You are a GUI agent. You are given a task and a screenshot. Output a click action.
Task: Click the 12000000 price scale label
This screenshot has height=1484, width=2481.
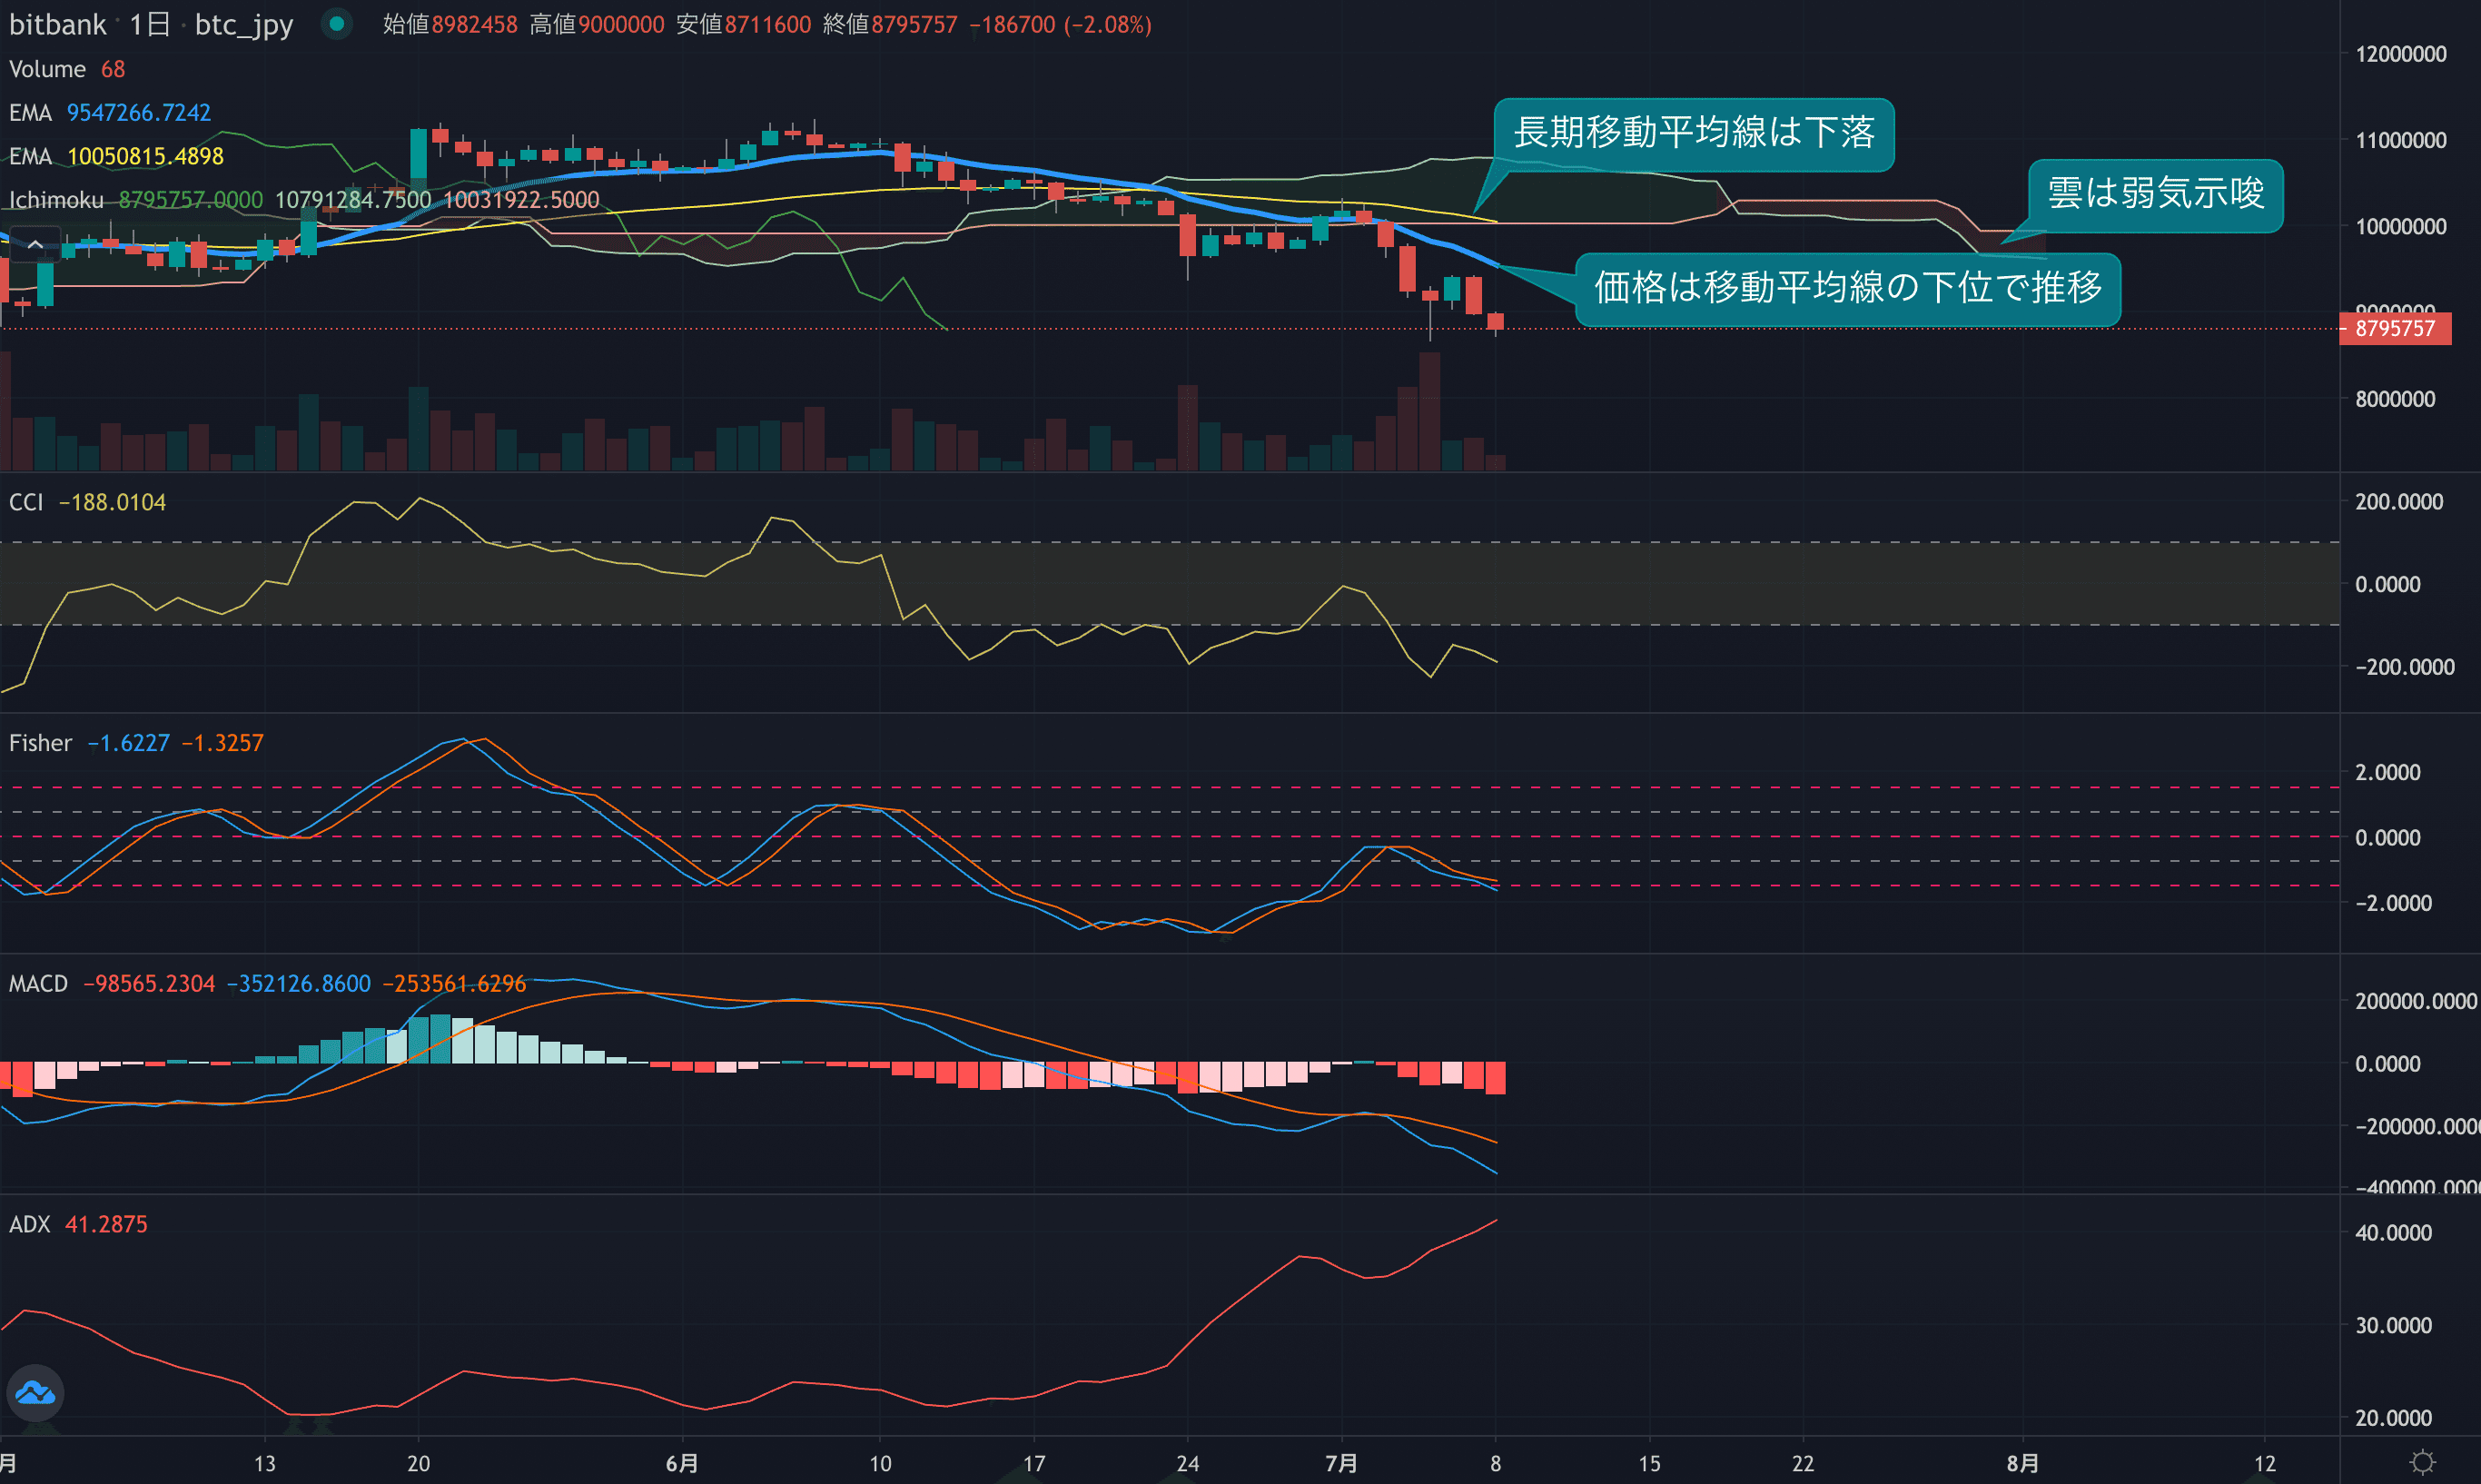pyautogui.click(x=2400, y=54)
